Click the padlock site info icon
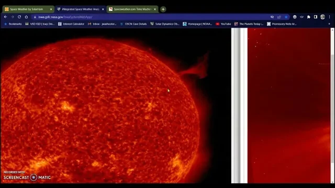Viewport: 335px width, 188px height. [x=35, y=17]
